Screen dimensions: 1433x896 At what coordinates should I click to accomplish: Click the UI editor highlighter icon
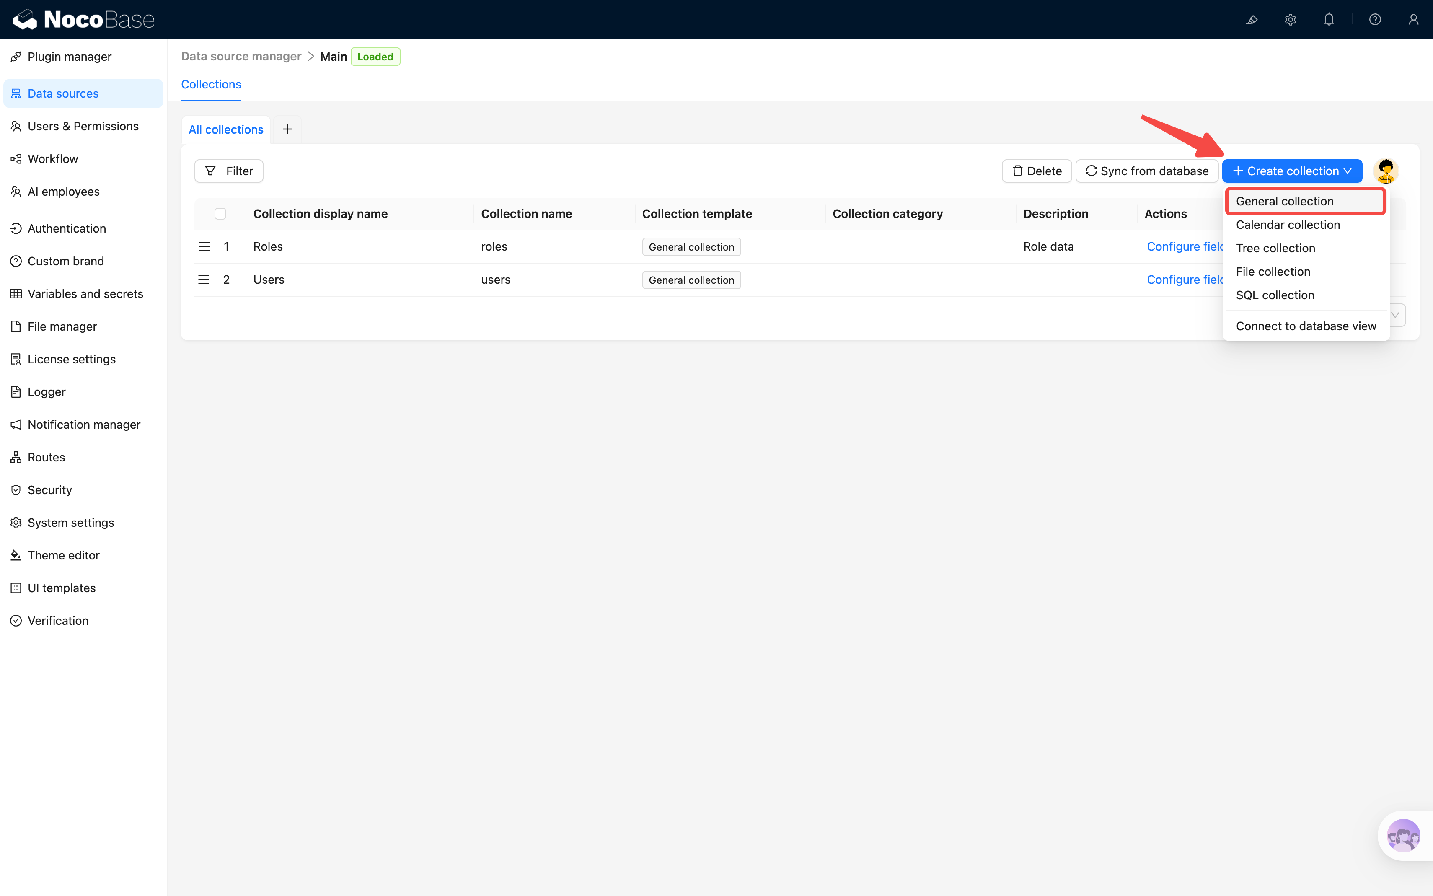1251,20
